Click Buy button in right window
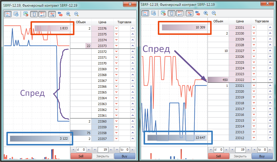This screenshot has width=277, height=162. [x=262, y=156]
